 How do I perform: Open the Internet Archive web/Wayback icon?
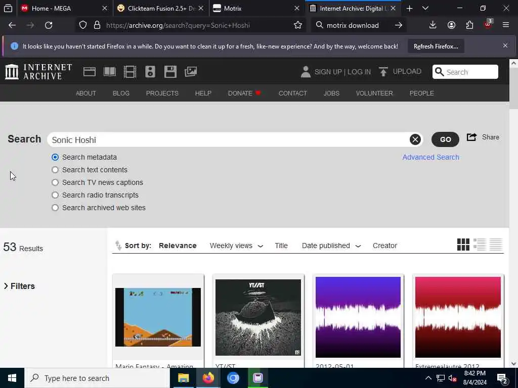(89, 72)
